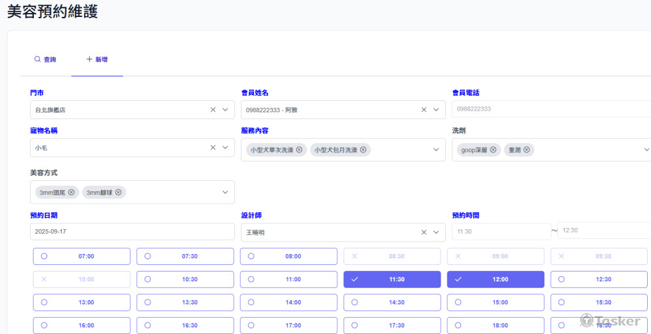This screenshot has width=651, height=334.
Task: Remove the 小型犬包月洗澡 service tag
Action: [363, 150]
